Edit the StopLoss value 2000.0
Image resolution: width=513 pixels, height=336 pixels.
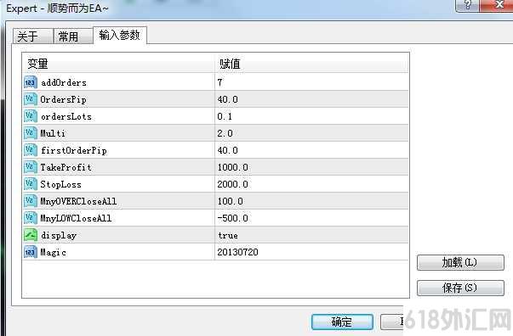click(311, 184)
